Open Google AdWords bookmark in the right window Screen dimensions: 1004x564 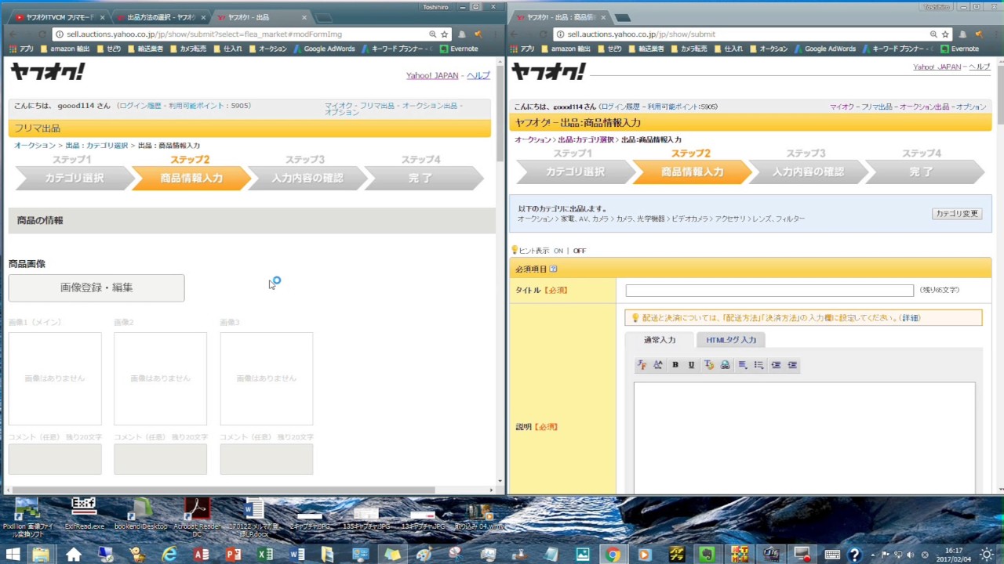pyautogui.click(x=824, y=49)
